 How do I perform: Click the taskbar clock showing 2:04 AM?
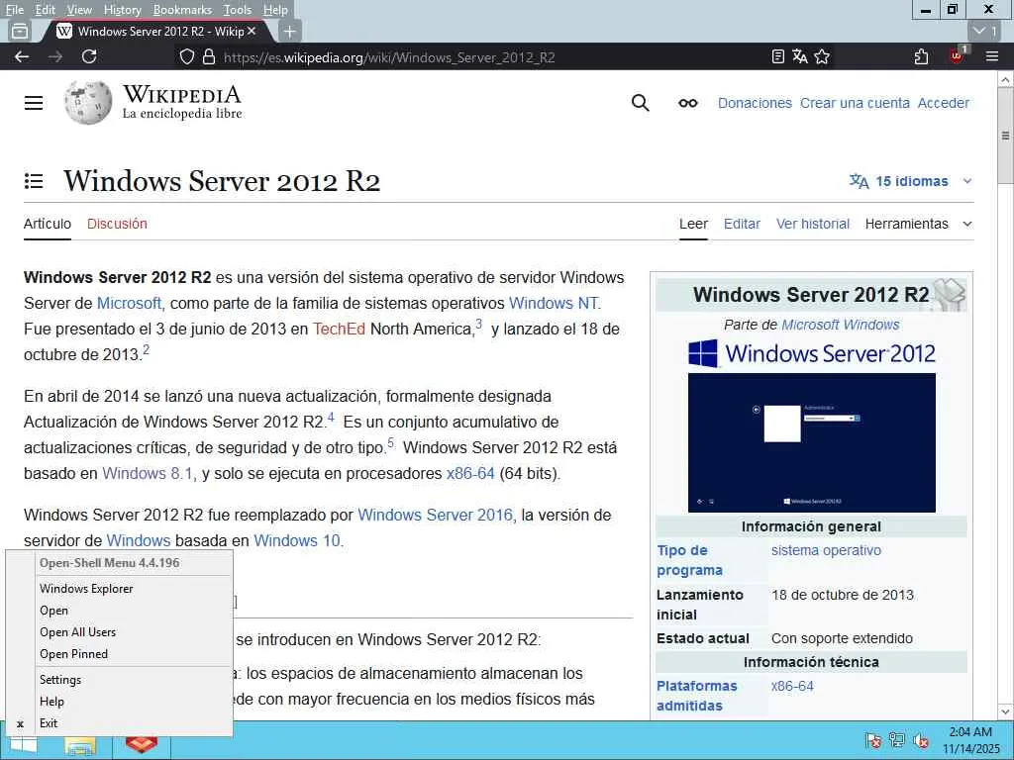click(970, 740)
